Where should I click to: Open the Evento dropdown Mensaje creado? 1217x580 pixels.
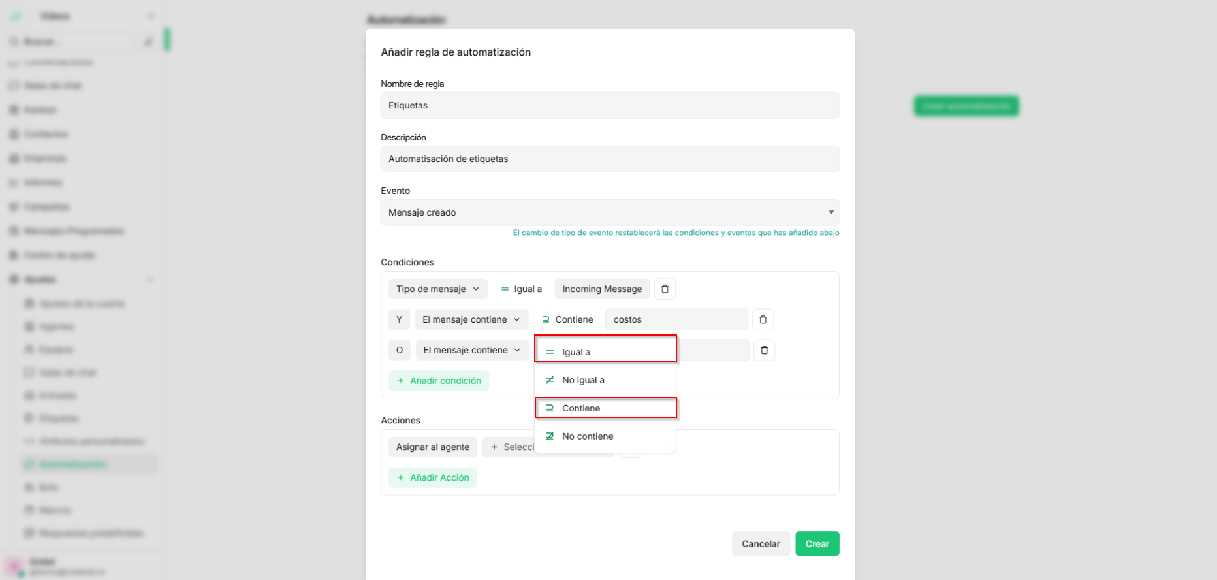610,212
